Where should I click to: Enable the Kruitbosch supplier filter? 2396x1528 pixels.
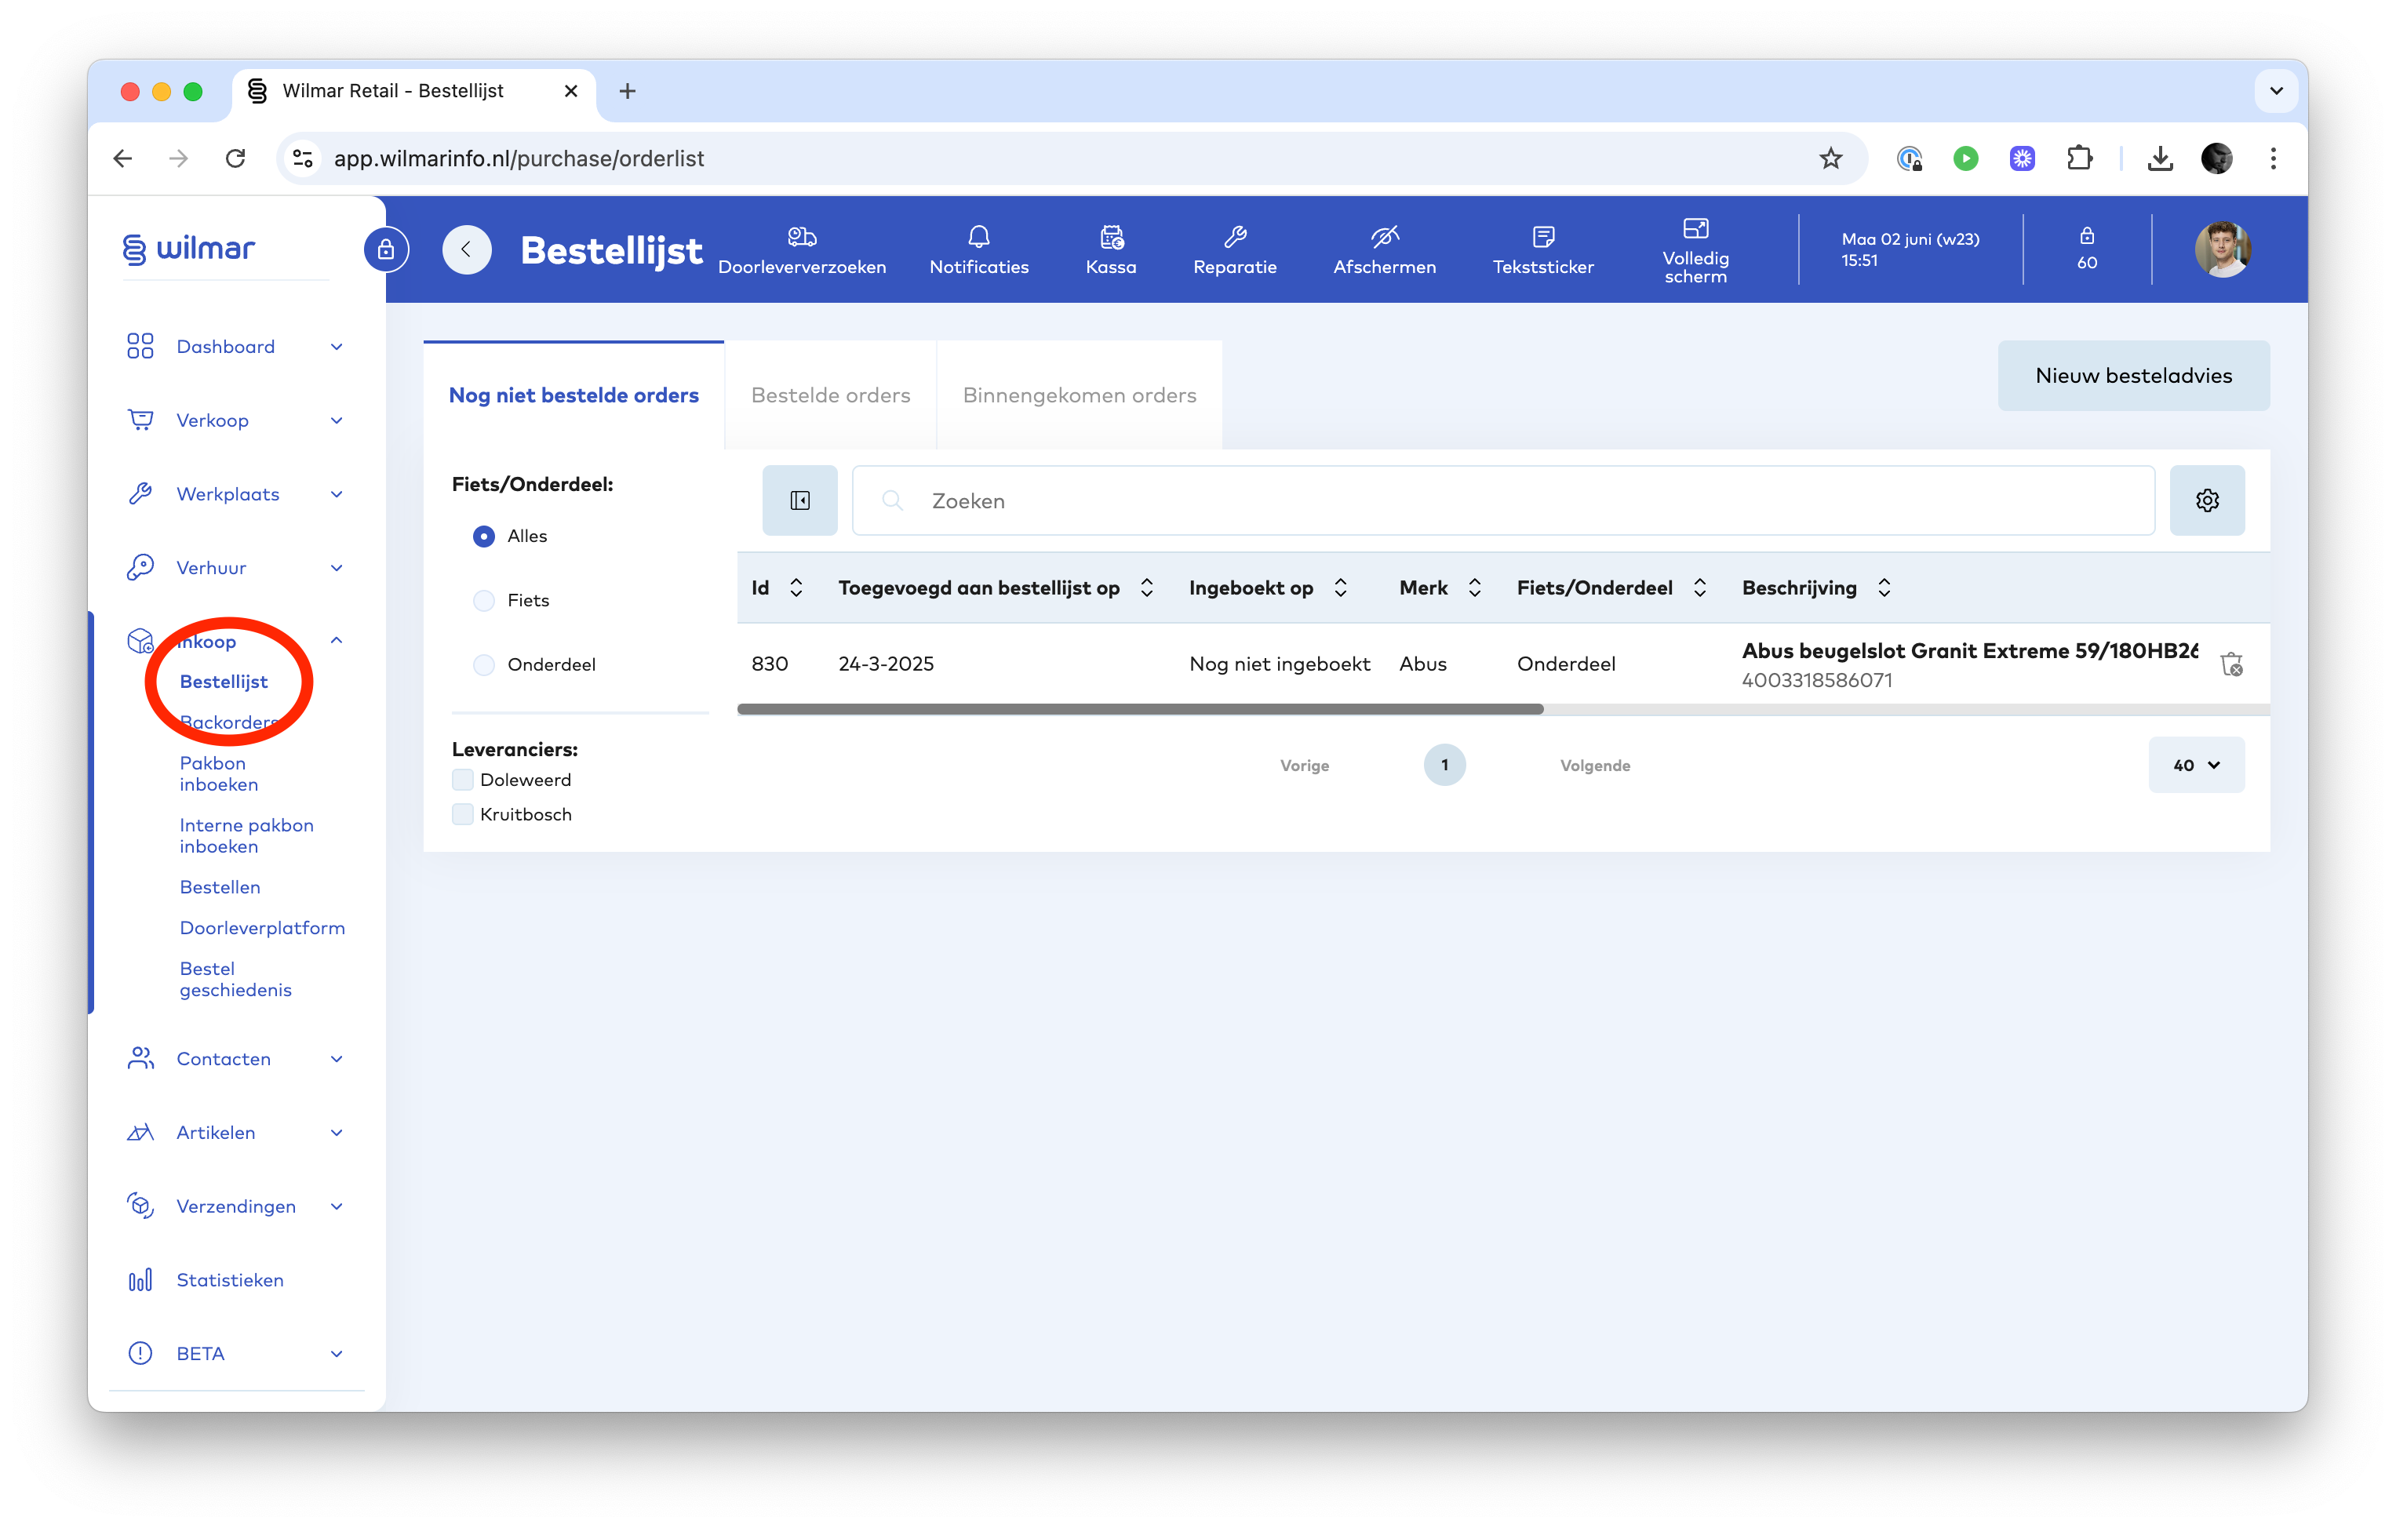[463, 815]
